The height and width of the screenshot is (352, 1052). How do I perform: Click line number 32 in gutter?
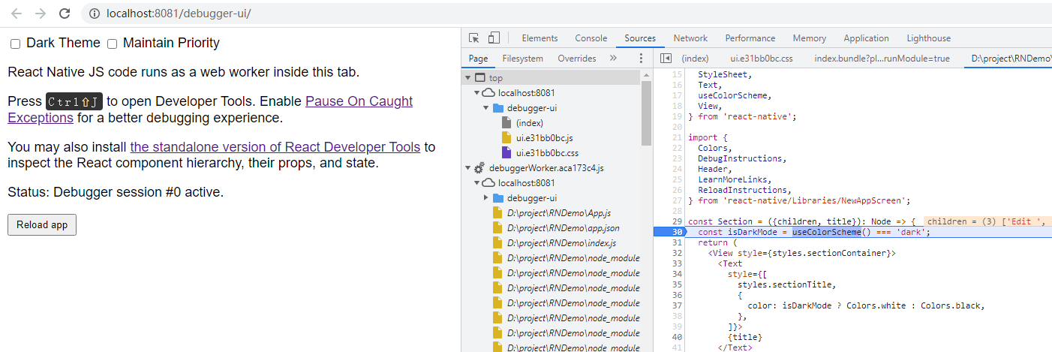point(678,253)
